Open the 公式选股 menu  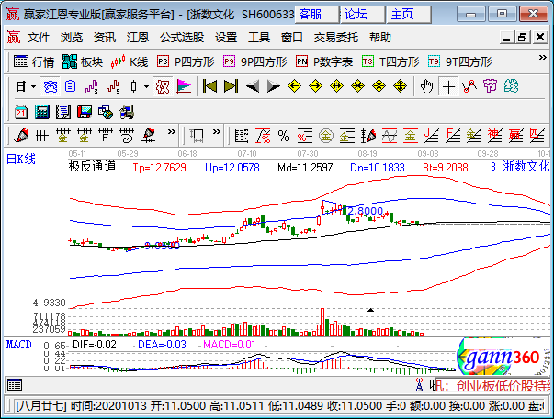pyautogui.click(x=182, y=37)
